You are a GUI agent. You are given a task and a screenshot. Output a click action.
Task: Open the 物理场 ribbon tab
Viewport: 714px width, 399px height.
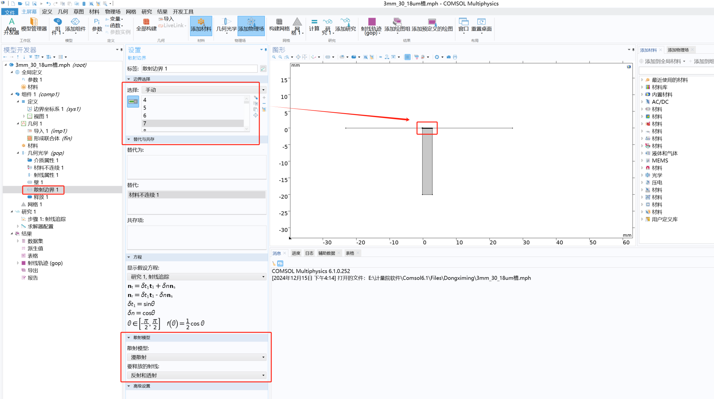(112, 12)
